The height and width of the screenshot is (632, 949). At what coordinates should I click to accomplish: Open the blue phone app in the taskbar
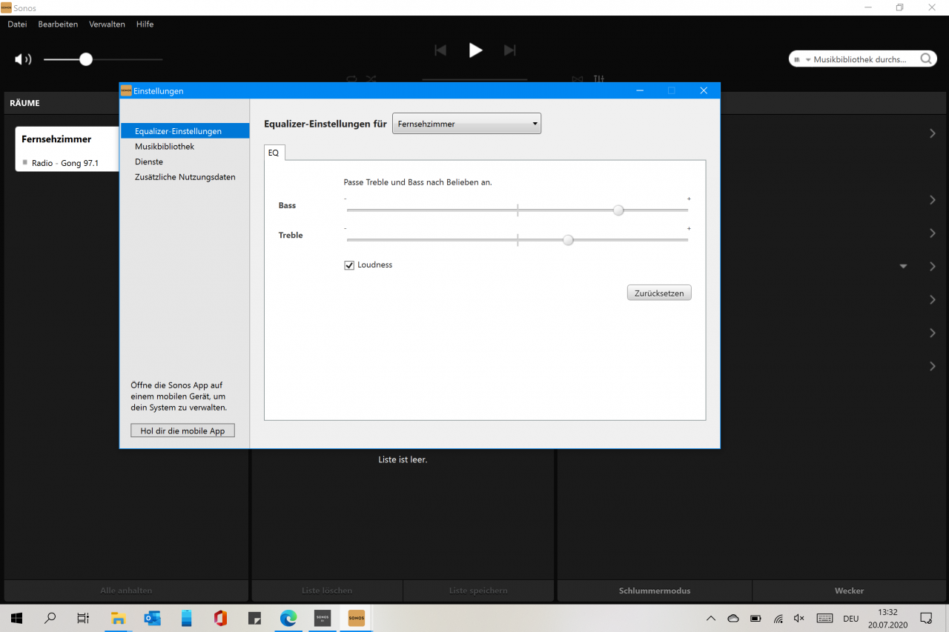pyautogui.click(x=187, y=618)
